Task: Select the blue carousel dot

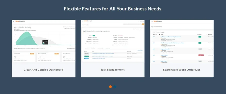Action: (x=115, y=87)
